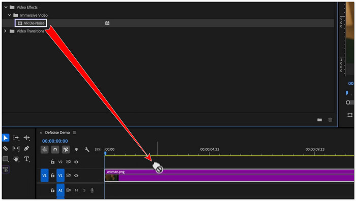Click the program monitor playhead marker
The image size is (356, 201).
tap(347, 93)
